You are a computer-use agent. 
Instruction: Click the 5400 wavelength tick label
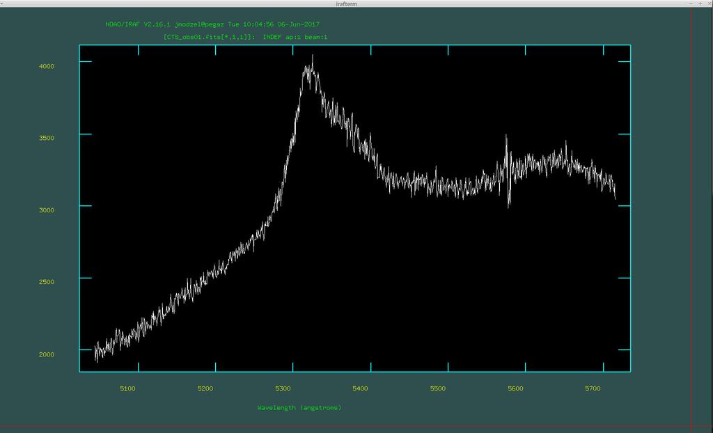(x=360, y=388)
